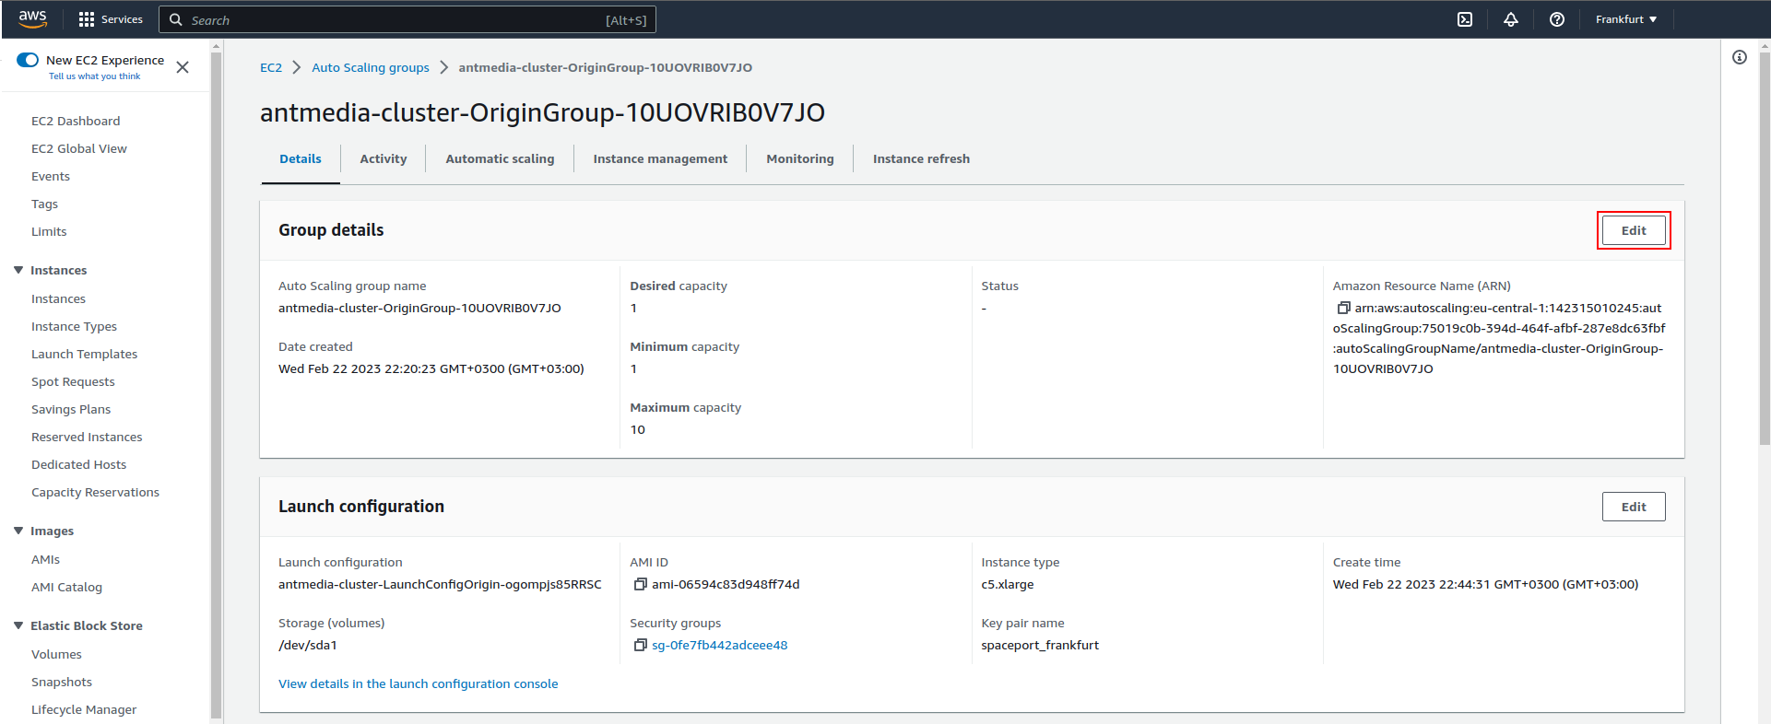Open Reserved Instances

tap(87, 437)
